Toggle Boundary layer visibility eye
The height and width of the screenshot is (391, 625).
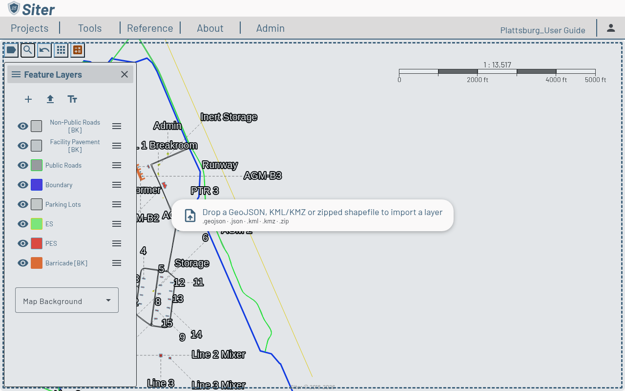click(23, 185)
